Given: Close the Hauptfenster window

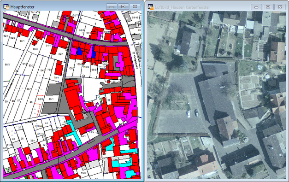Looking at the screenshot, I should point(135,6).
